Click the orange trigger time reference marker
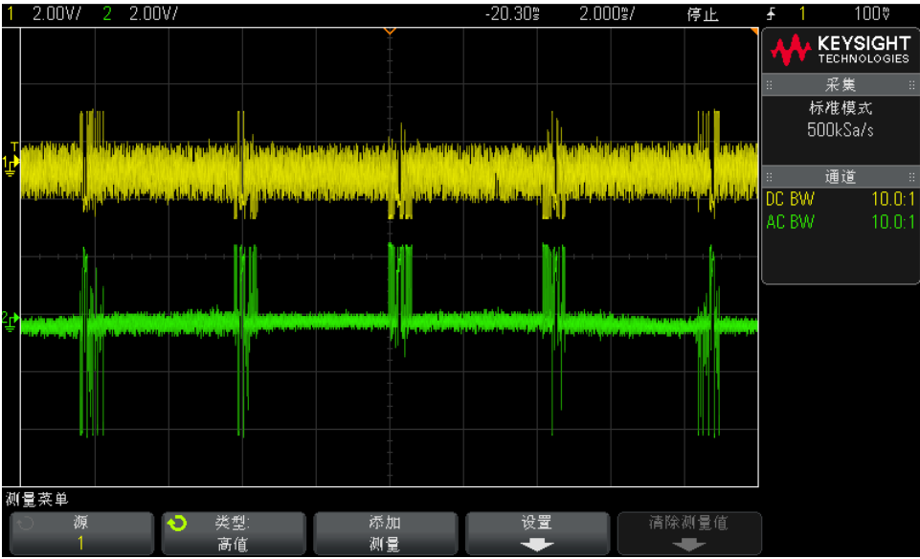 [x=390, y=31]
